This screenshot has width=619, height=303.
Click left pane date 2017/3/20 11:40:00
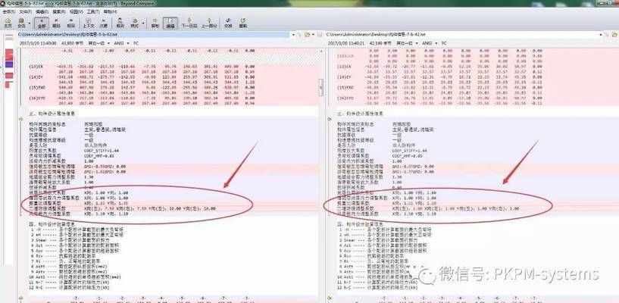click(x=37, y=42)
